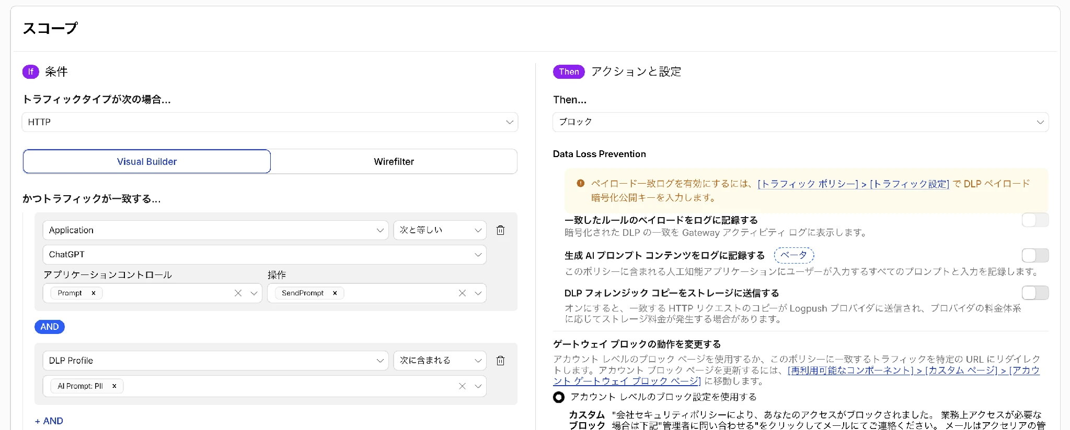Viewport: 1070px width, 430px height.
Task: Click the スコープ section heading
Action: click(50, 28)
